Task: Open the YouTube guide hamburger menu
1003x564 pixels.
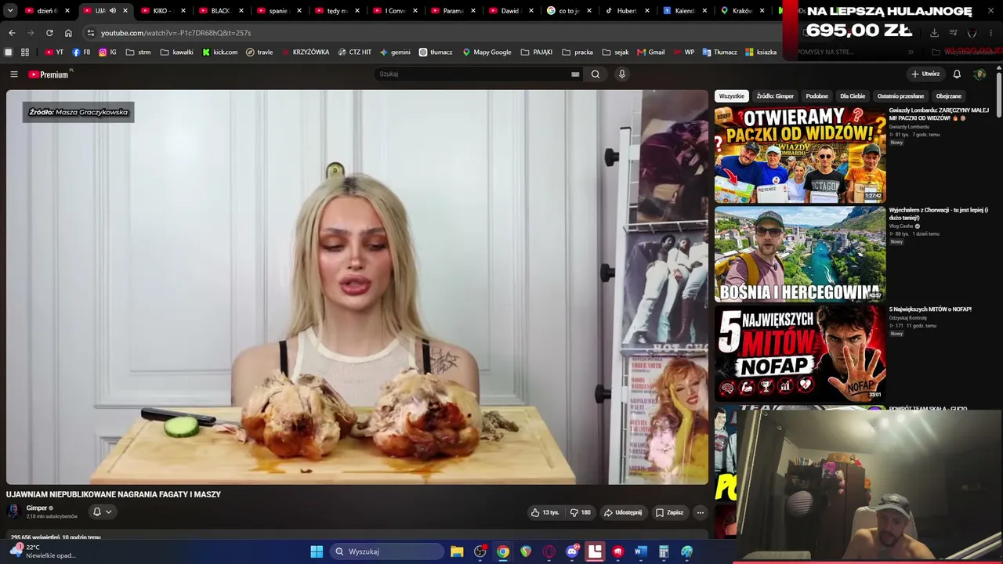Action: coord(13,74)
